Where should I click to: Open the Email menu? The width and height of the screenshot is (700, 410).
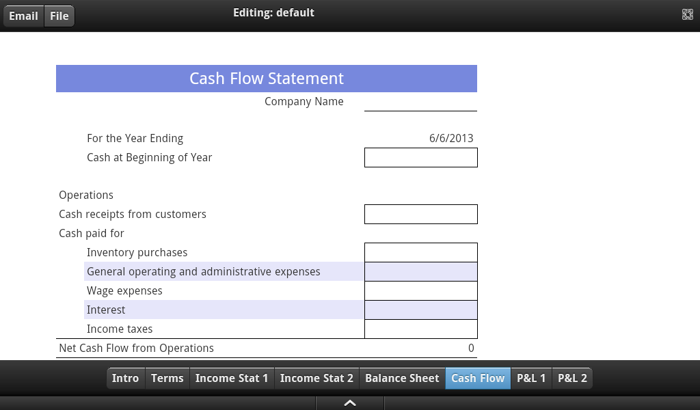[x=23, y=16]
